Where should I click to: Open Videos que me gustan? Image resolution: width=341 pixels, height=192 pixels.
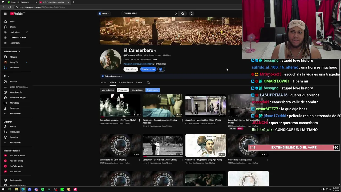[x=19, y=98]
